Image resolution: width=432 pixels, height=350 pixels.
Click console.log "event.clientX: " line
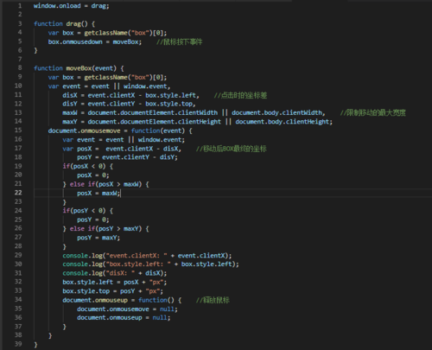(147, 256)
